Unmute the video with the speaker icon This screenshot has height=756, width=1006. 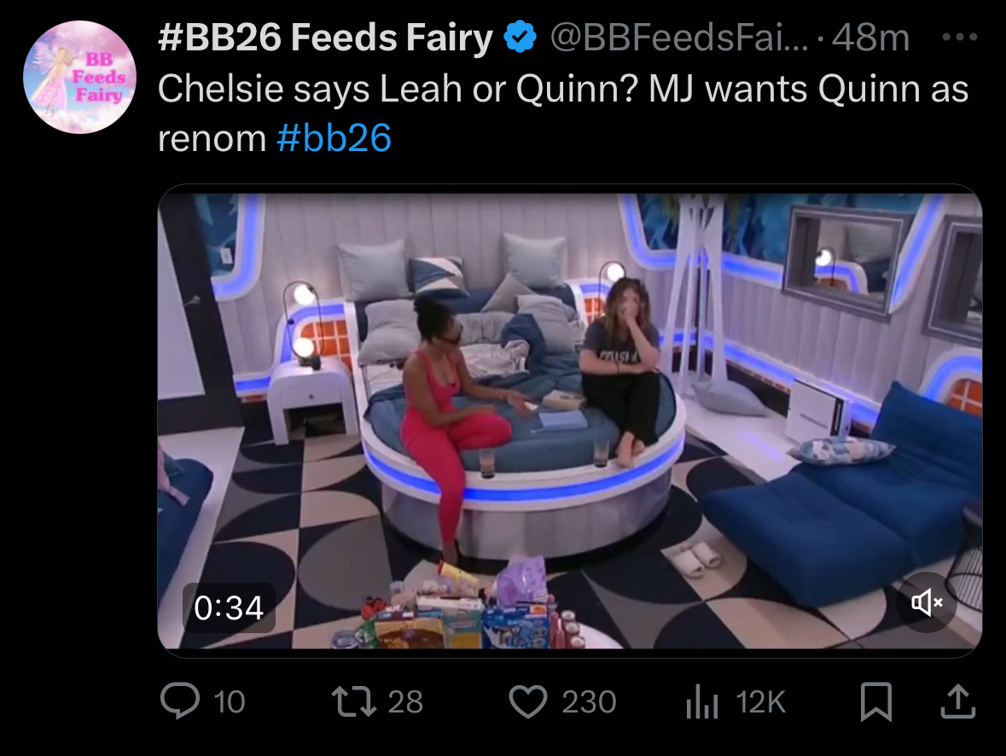pos(927,602)
